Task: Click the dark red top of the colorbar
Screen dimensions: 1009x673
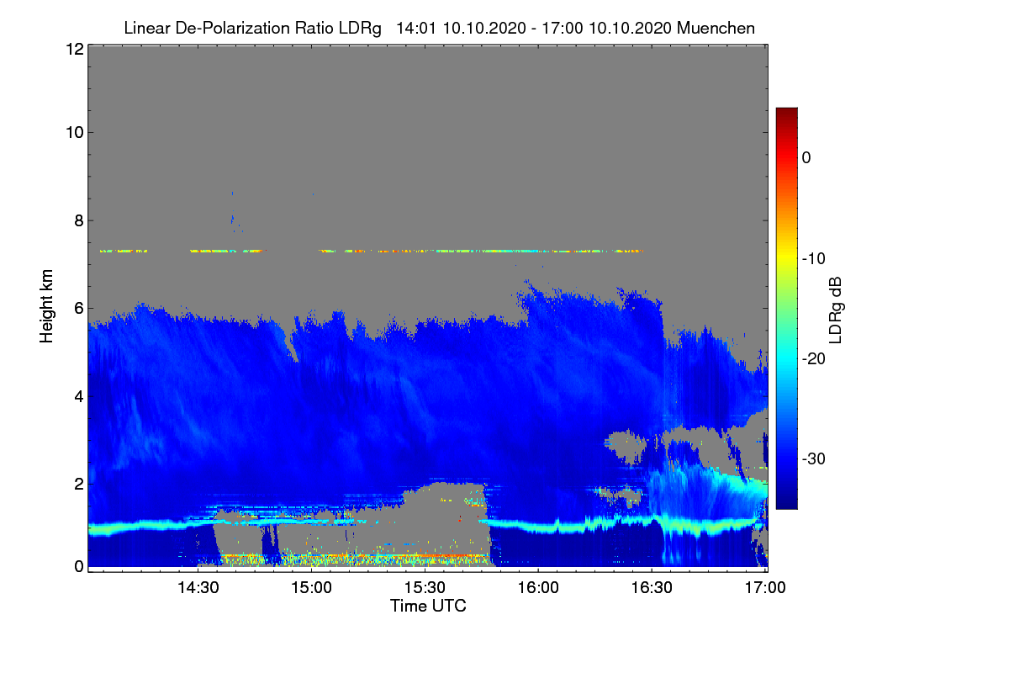Action: coord(786,114)
